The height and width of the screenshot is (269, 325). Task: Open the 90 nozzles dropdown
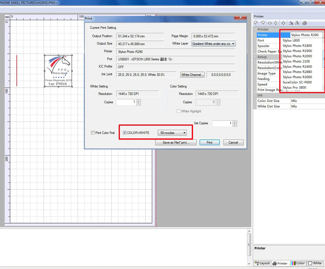click(184, 133)
